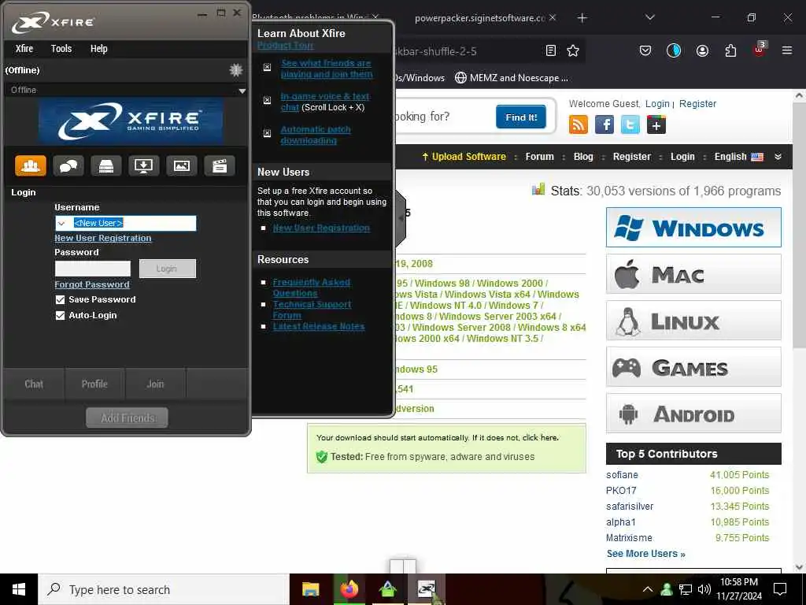The image size is (806, 605).
Task: Open the Facebook icon on the webpage
Action: click(604, 124)
